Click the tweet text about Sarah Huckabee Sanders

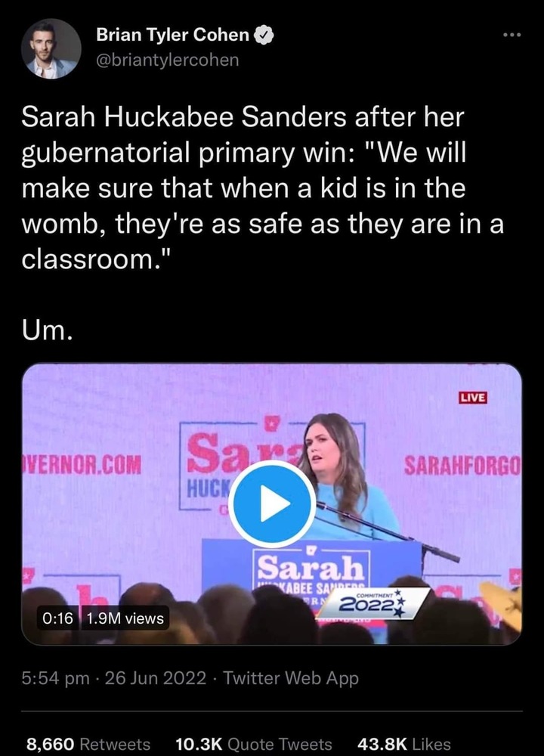(x=262, y=188)
